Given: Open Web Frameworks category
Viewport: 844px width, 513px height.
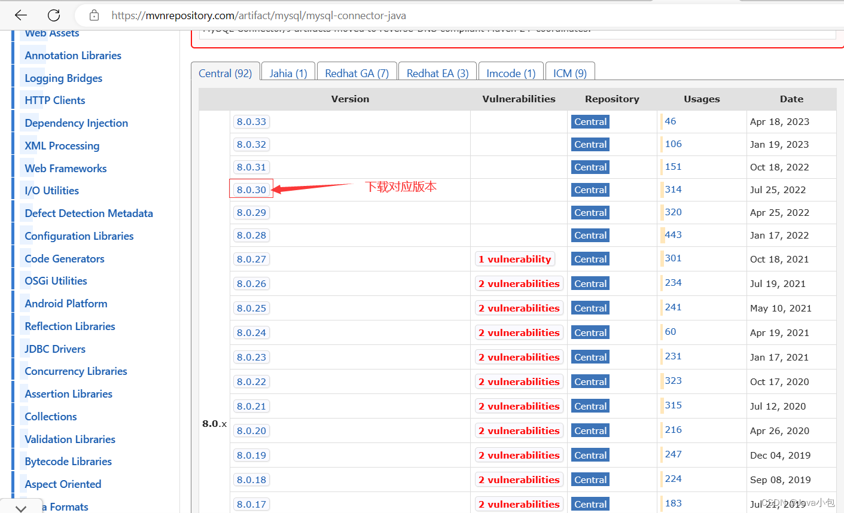Looking at the screenshot, I should (x=66, y=169).
